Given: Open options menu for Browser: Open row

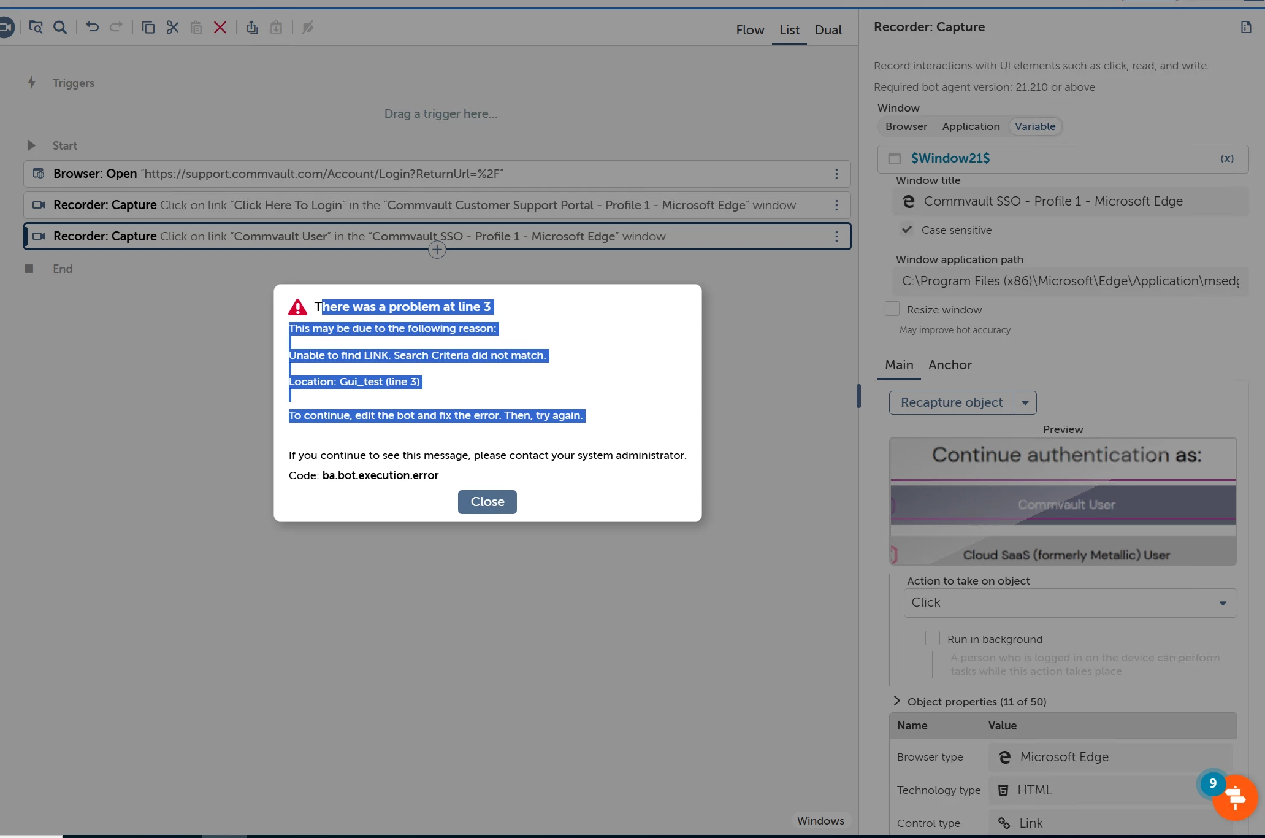Looking at the screenshot, I should pyautogui.click(x=836, y=174).
